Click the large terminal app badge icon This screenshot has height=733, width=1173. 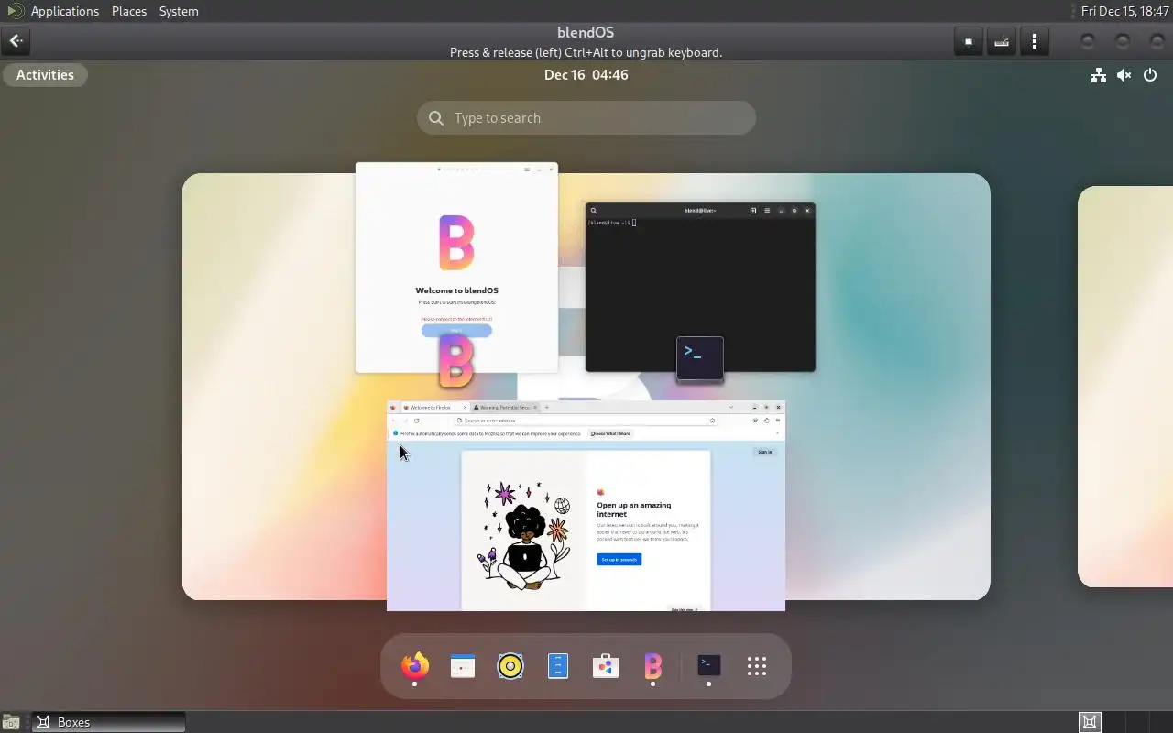(x=700, y=358)
